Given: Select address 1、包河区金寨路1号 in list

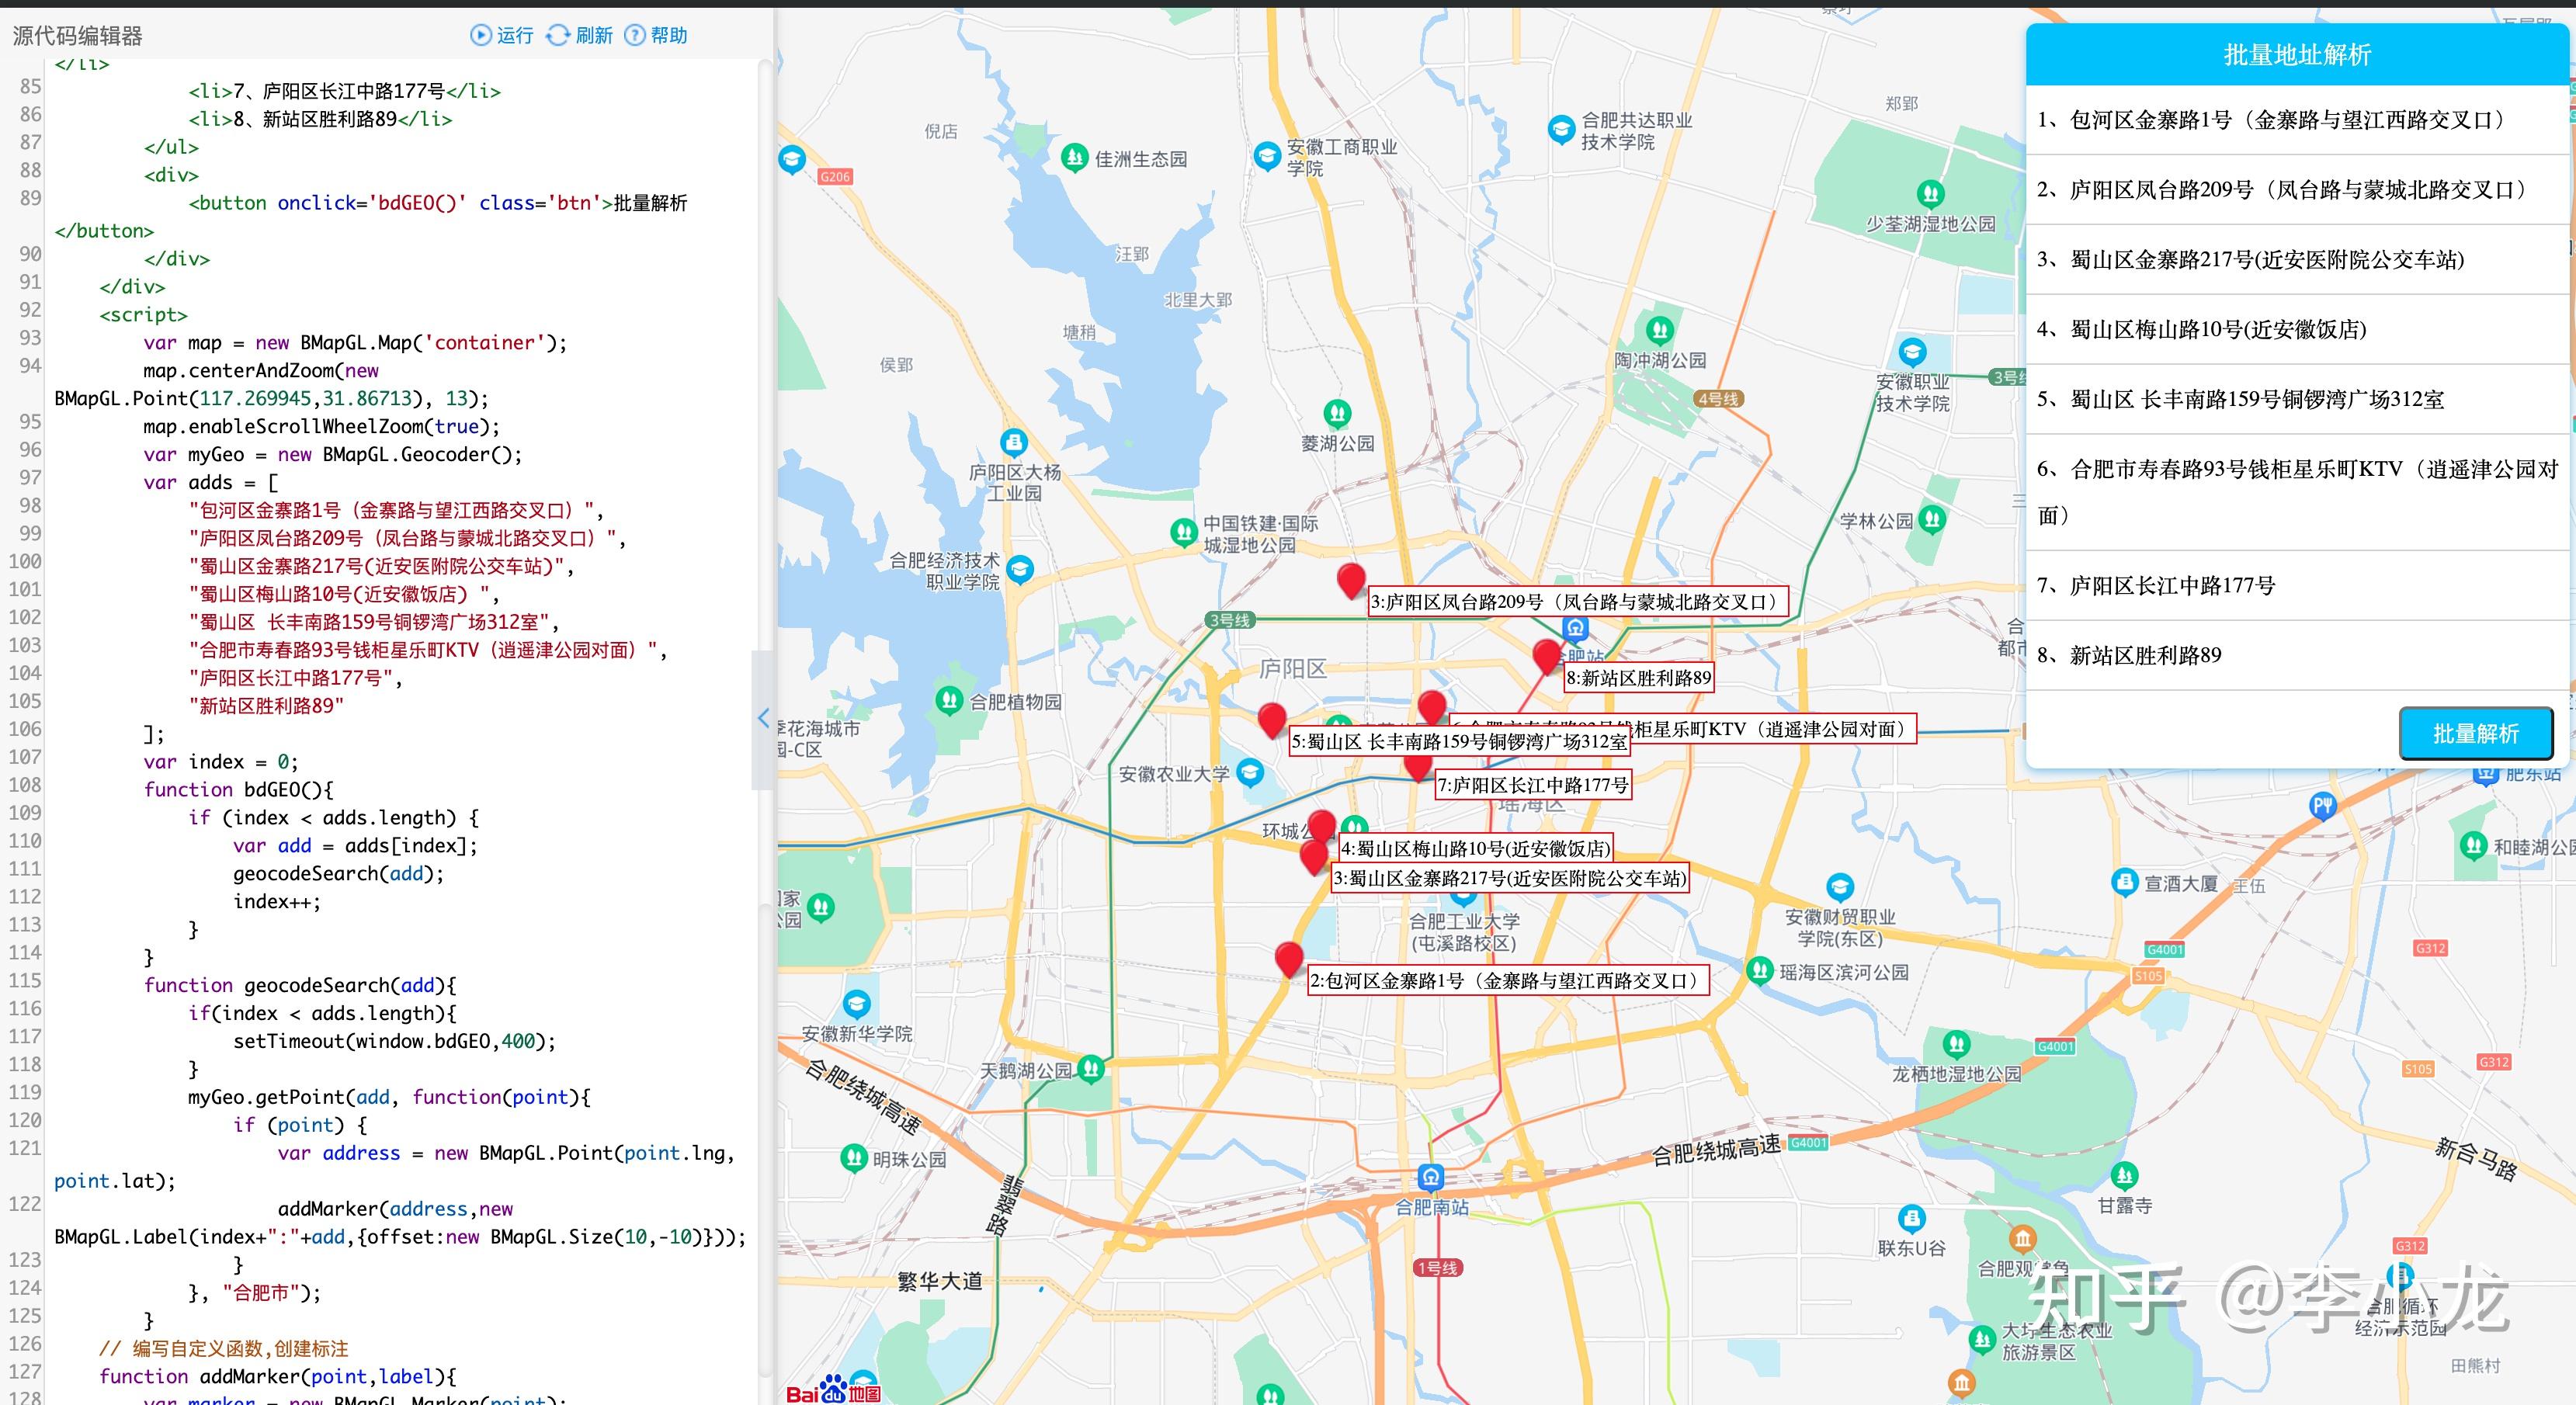Looking at the screenshot, I should [2297, 120].
